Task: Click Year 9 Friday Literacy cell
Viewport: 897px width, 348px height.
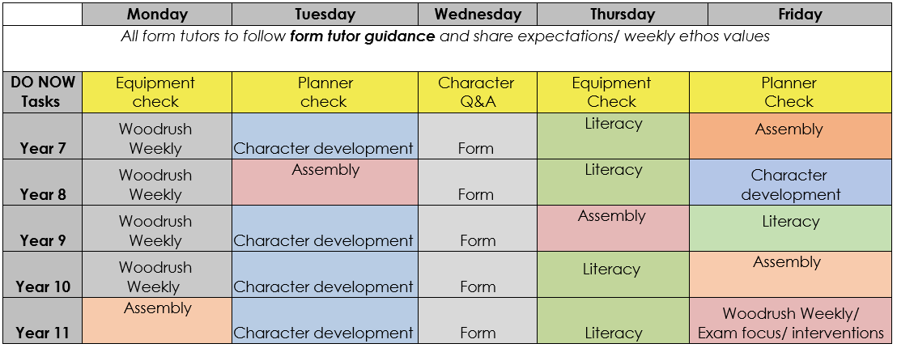Action: [790, 228]
